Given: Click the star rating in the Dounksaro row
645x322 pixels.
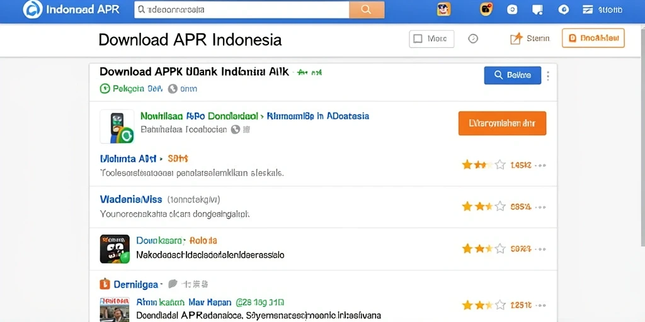Looking at the screenshot, I should 483,248.
